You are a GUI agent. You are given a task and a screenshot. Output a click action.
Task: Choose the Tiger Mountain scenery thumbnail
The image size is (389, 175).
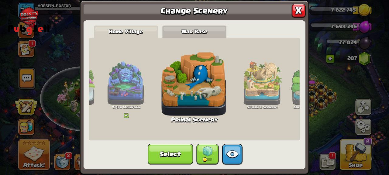126,83
